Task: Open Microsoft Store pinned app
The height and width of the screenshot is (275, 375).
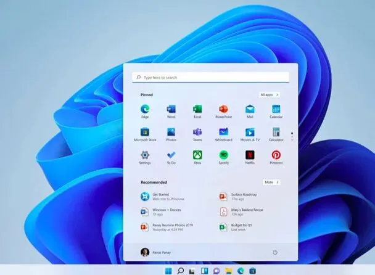Action: 145,134
